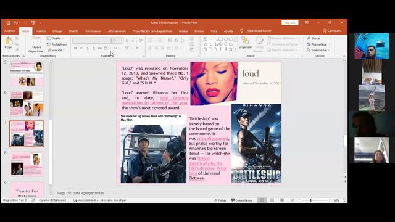This screenshot has height=222, width=395.
Task: Click the Compartir button
Action: tap(332, 31)
